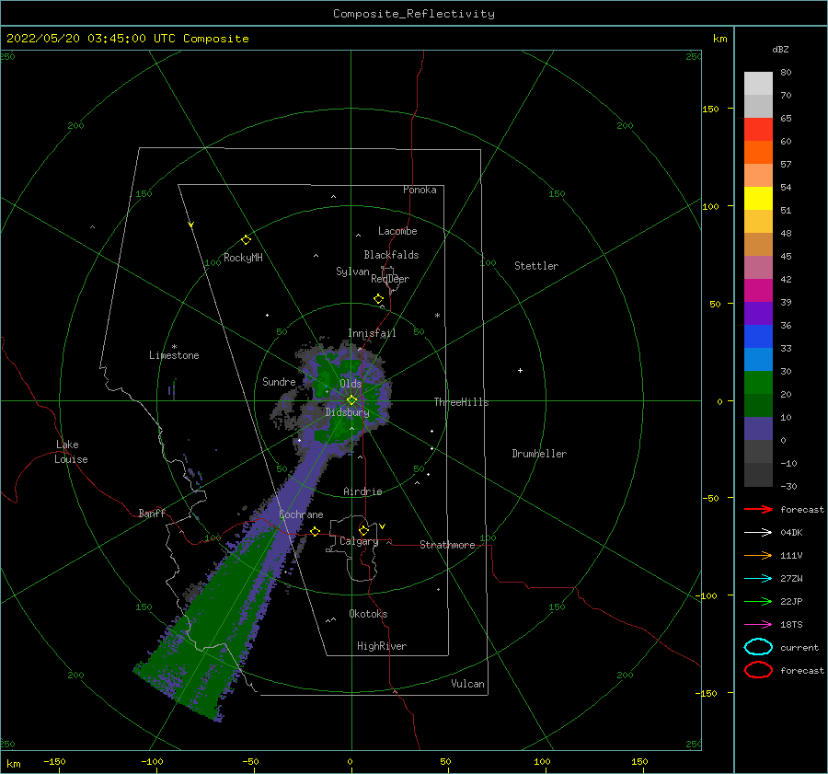
Task: Select the red swatch in the dBZ scale
Action: [x=758, y=129]
